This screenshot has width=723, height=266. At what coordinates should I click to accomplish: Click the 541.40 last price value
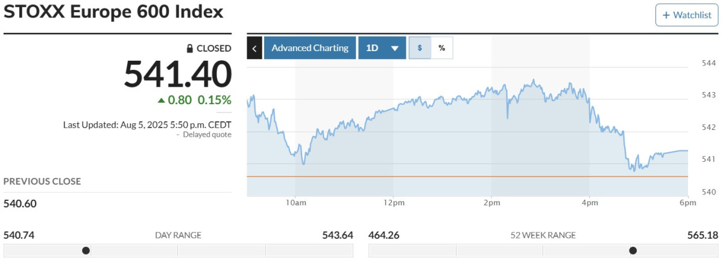click(x=178, y=75)
